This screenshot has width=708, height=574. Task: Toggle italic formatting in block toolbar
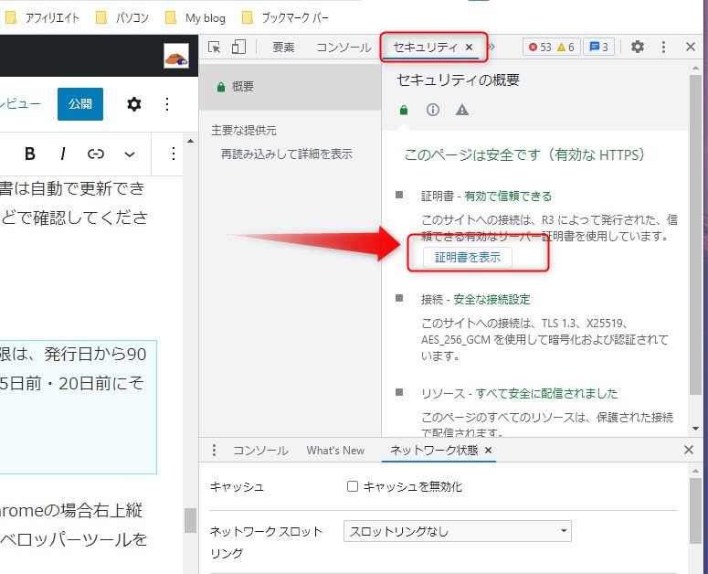point(63,154)
